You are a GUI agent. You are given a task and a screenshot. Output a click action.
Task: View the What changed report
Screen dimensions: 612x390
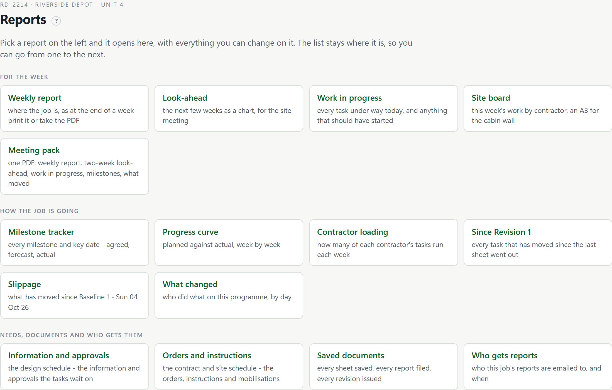229,295
